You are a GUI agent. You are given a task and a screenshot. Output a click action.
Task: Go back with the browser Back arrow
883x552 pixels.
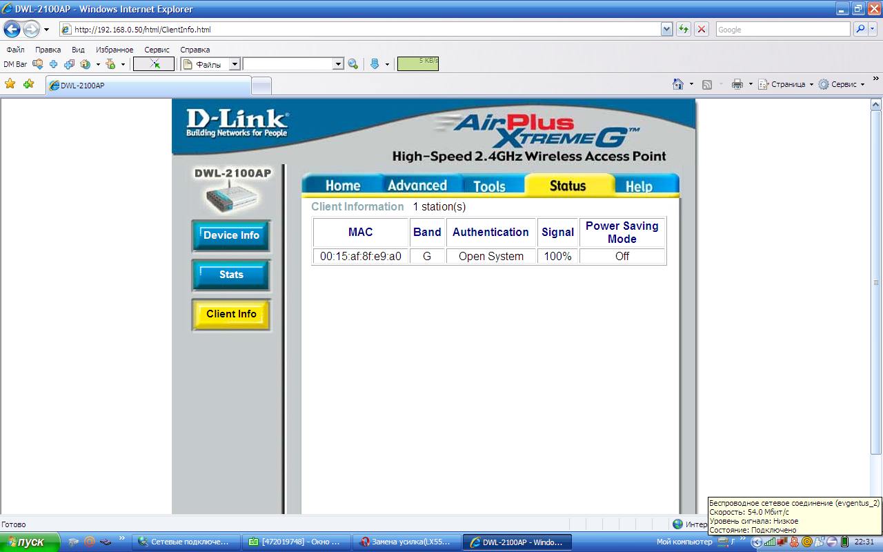pos(12,29)
